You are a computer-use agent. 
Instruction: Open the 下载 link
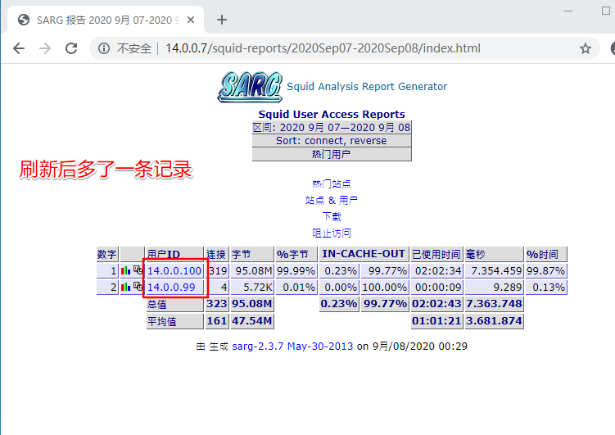click(x=332, y=216)
